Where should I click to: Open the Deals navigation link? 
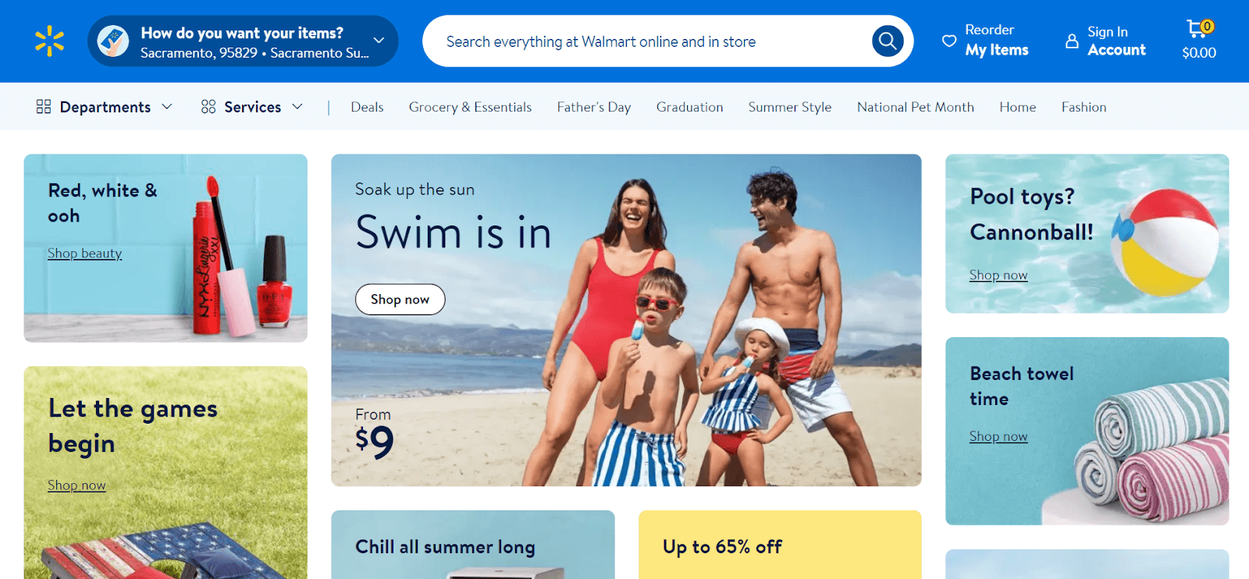click(x=367, y=107)
